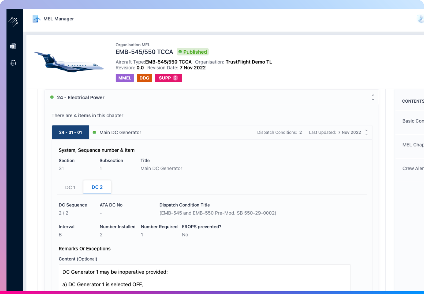Open Basic Con… entry in Contents panel
The image size is (424, 294).
413,121
